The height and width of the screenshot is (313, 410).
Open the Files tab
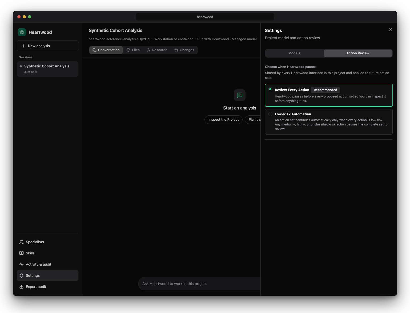(x=133, y=50)
